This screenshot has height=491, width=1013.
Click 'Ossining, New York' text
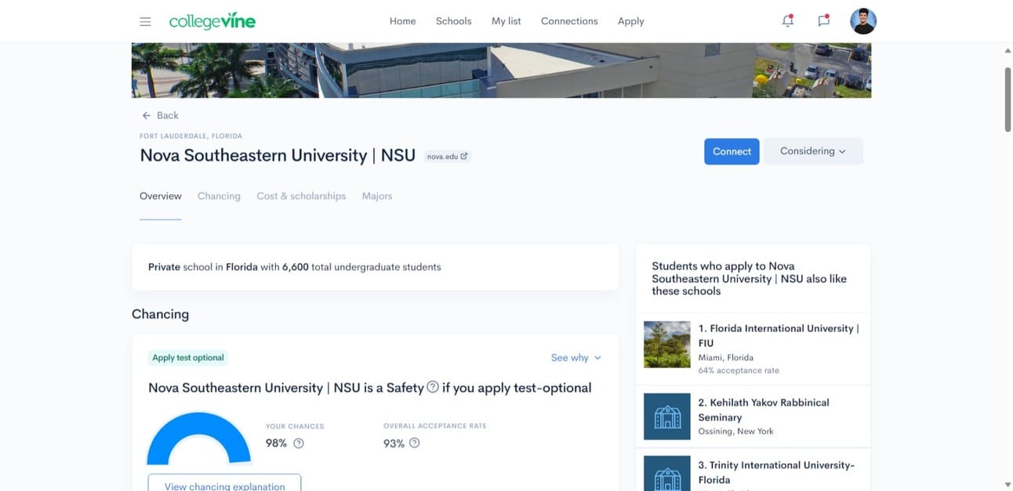tap(735, 431)
